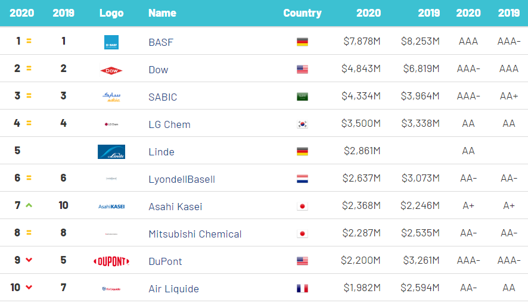Click the green up arrow for Asahi Kasei
The image size is (528, 306).
point(29,205)
